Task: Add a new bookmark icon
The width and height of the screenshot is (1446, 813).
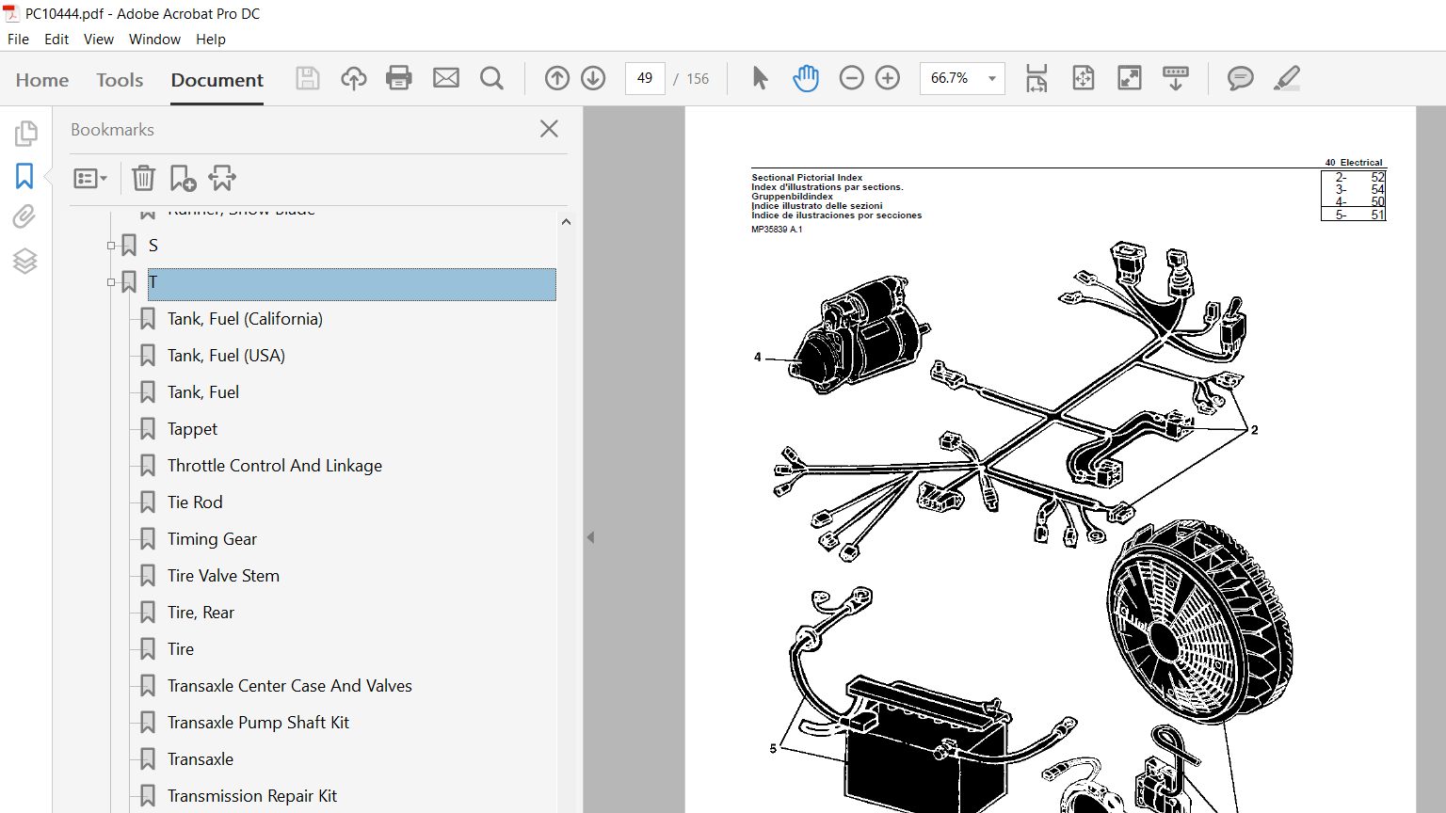Action: click(183, 178)
